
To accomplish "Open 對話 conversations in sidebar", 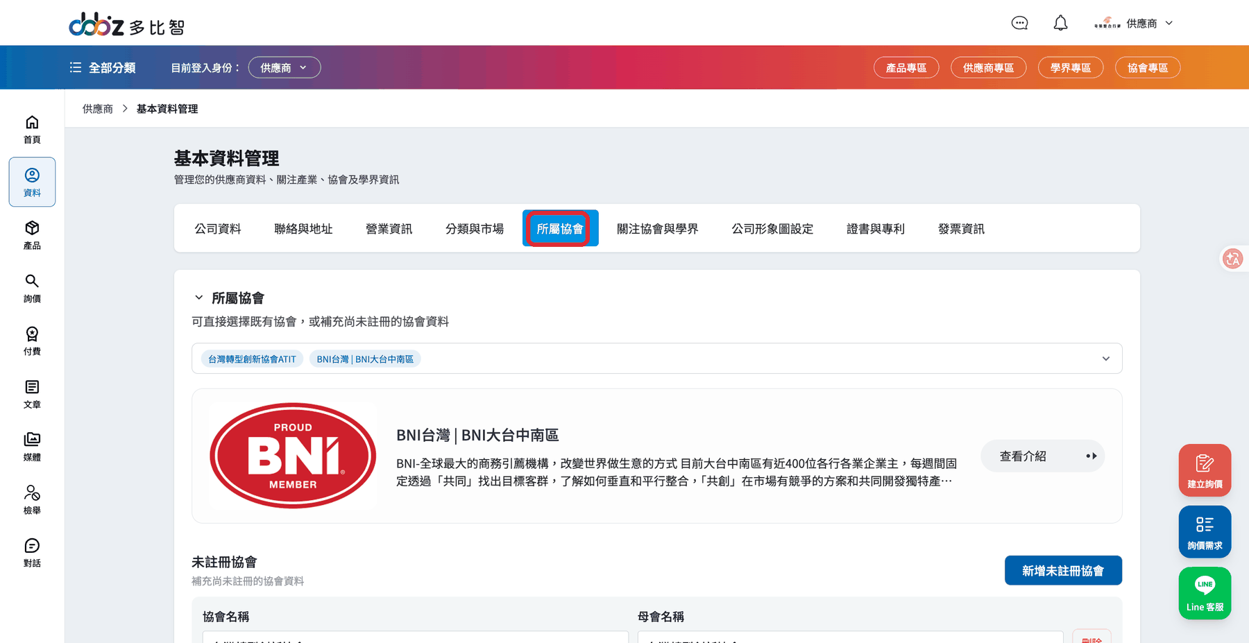I will [x=32, y=553].
